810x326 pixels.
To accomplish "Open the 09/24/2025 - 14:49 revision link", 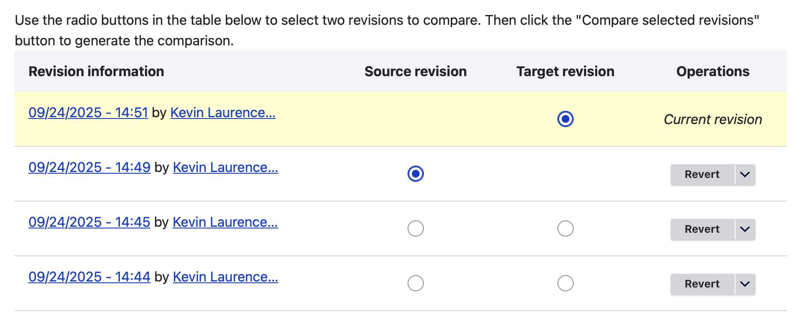I will tap(89, 167).
